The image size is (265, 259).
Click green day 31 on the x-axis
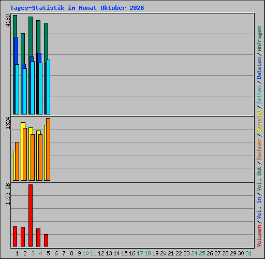pyautogui.click(x=248, y=253)
